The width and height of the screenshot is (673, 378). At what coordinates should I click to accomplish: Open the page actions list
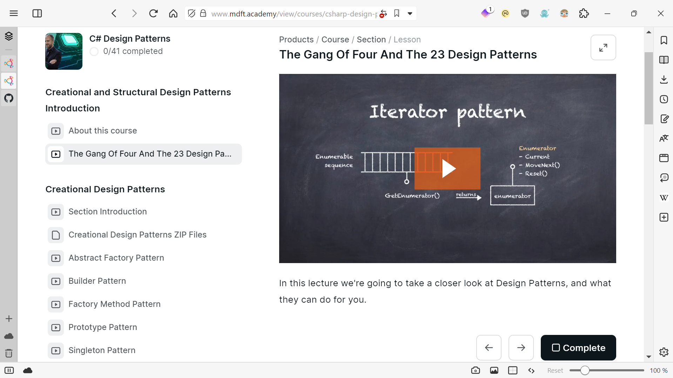click(532, 370)
